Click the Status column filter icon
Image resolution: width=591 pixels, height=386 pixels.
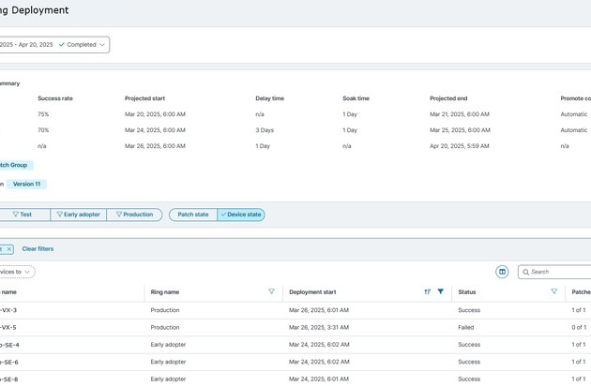pos(554,291)
